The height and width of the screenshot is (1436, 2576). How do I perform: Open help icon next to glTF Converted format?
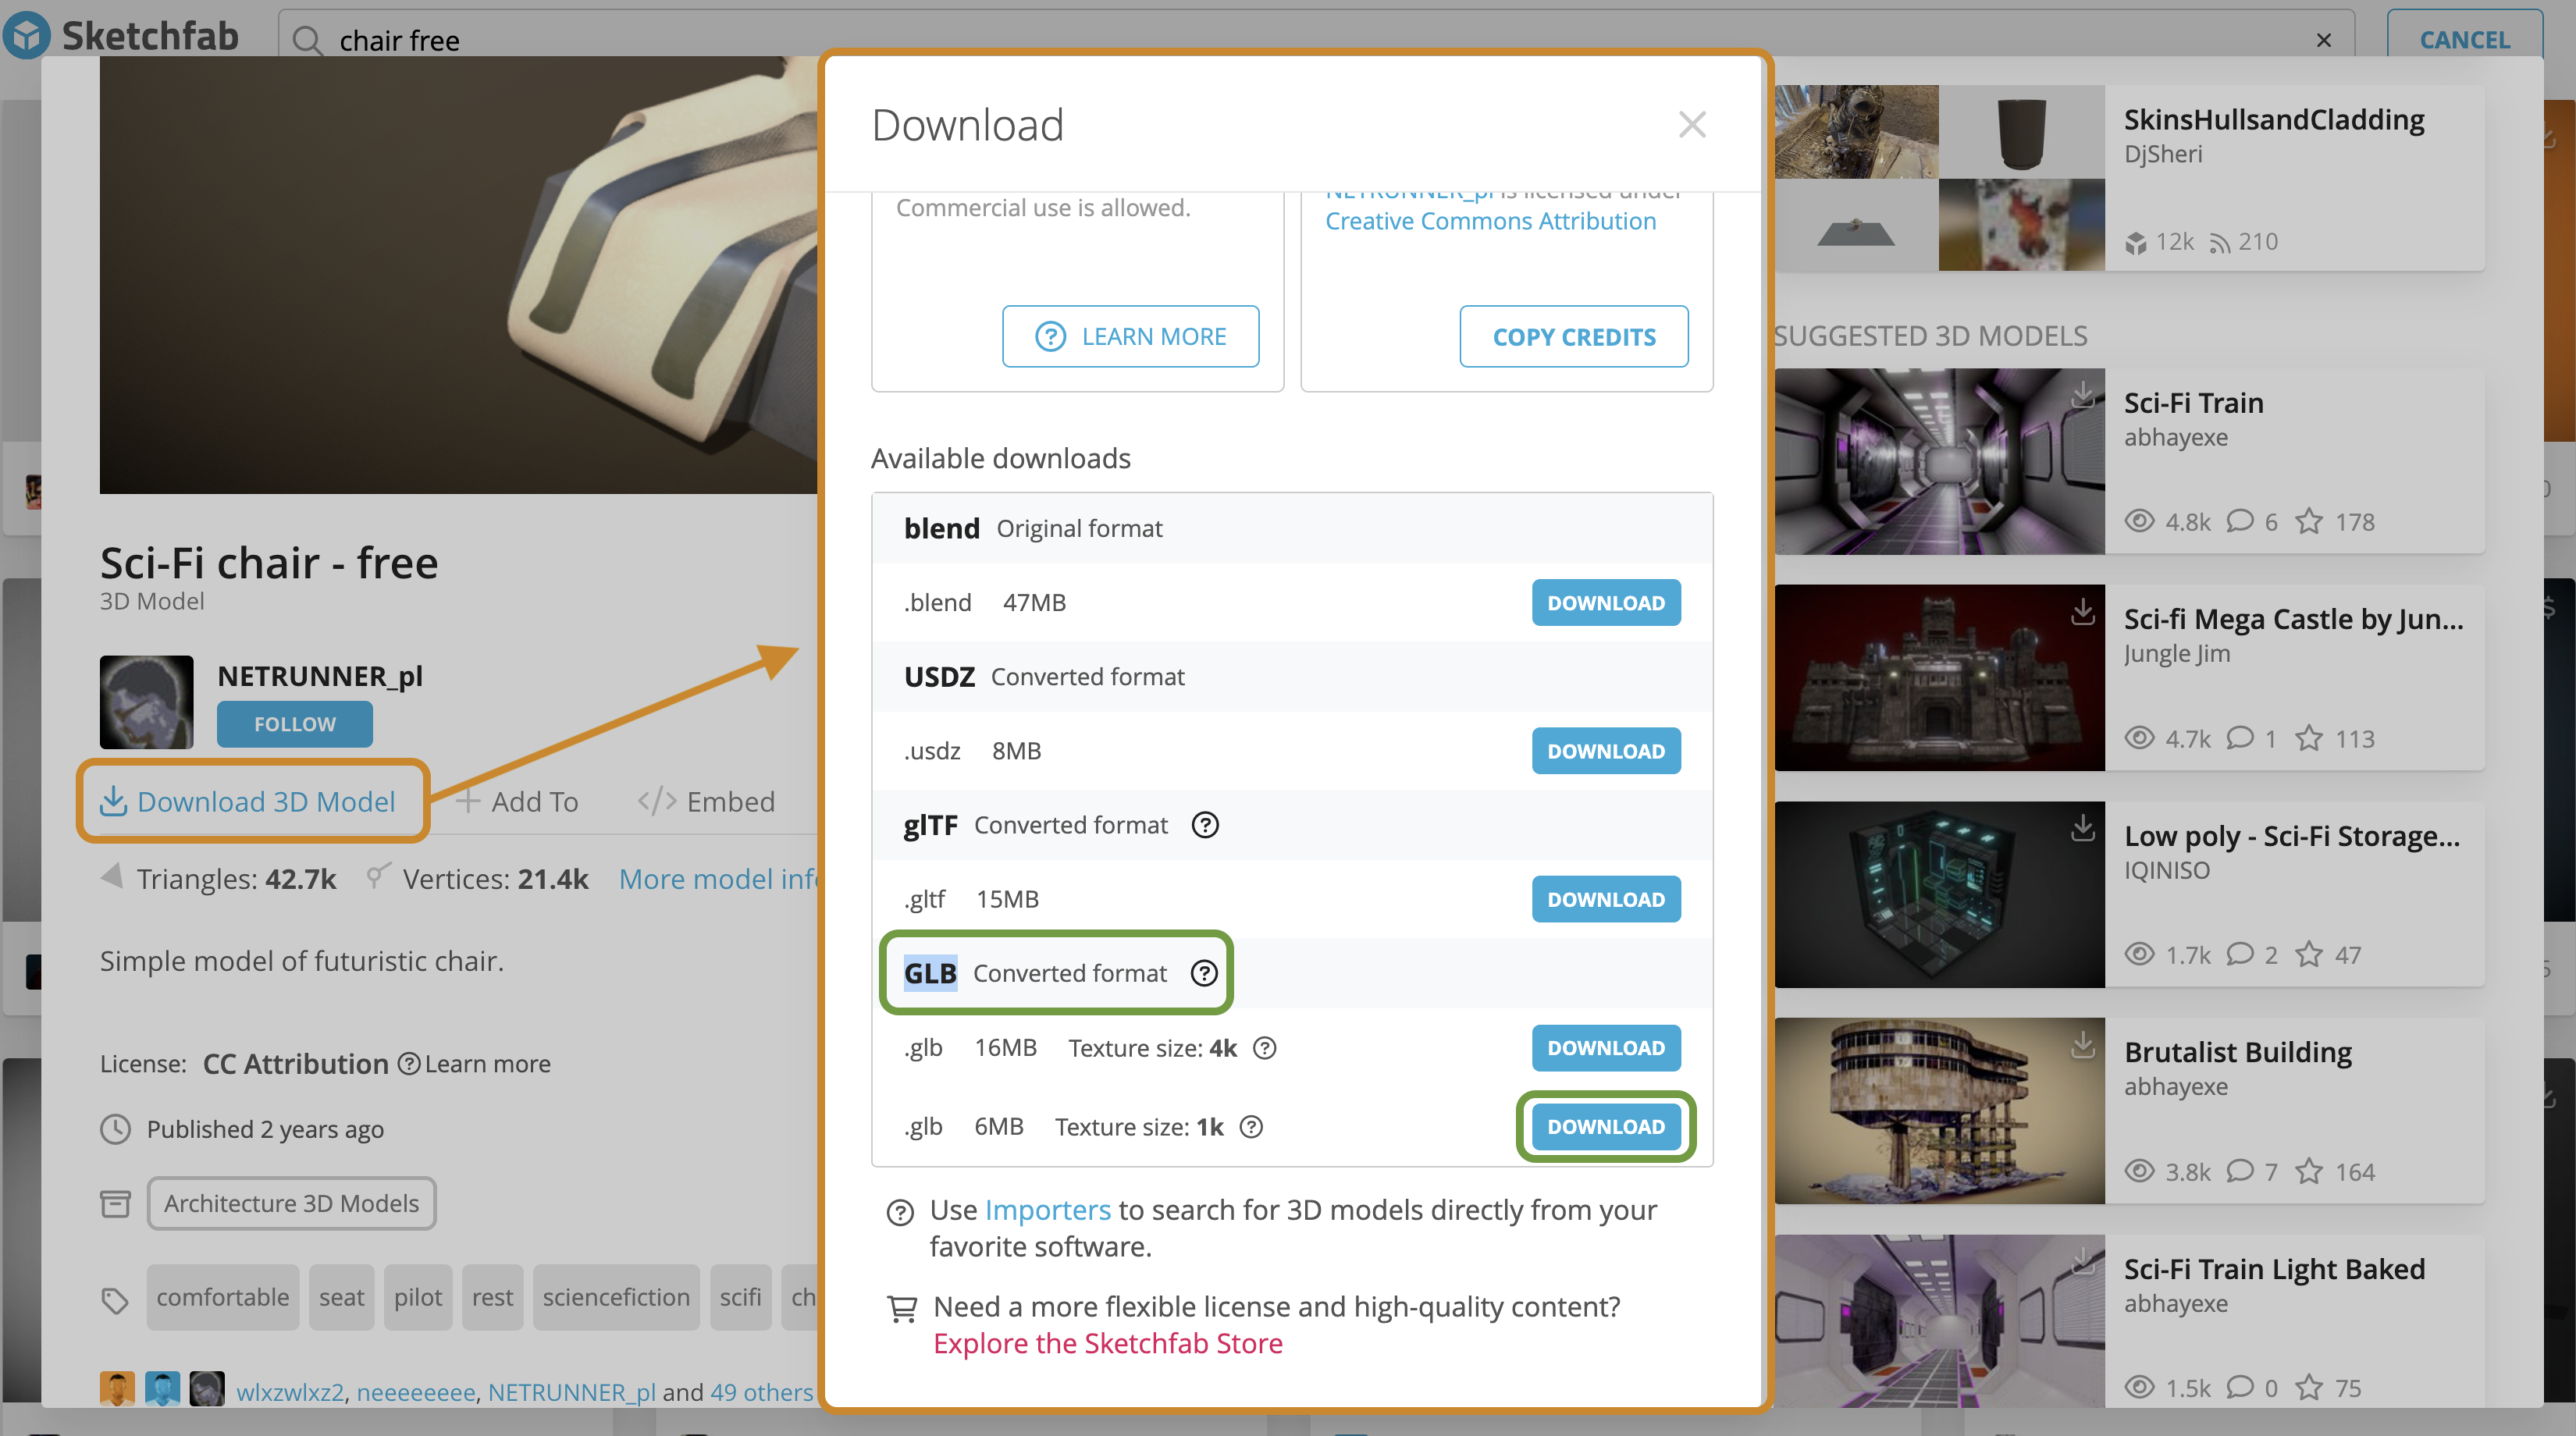pyautogui.click(x=1205, y=825)
